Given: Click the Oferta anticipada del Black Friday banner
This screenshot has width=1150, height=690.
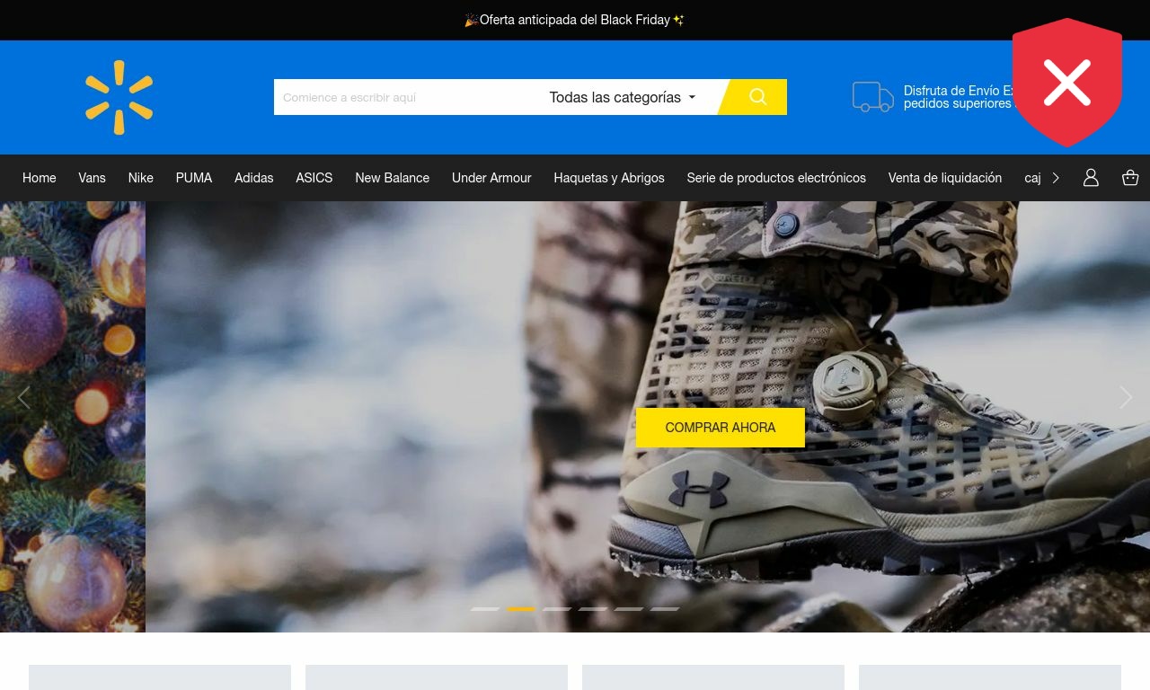Looking at the screenshot, I should (575, 20).
